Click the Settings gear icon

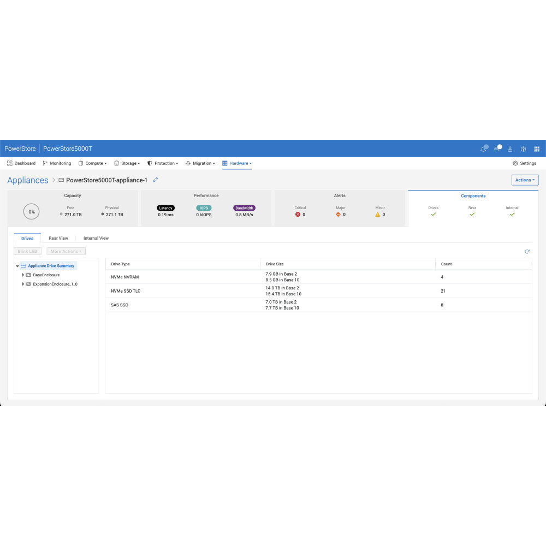click(x=515, y=163)
